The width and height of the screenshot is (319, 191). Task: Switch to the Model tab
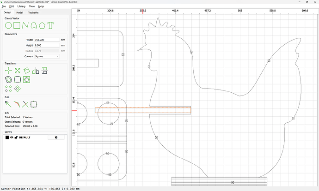click(19, 12)
